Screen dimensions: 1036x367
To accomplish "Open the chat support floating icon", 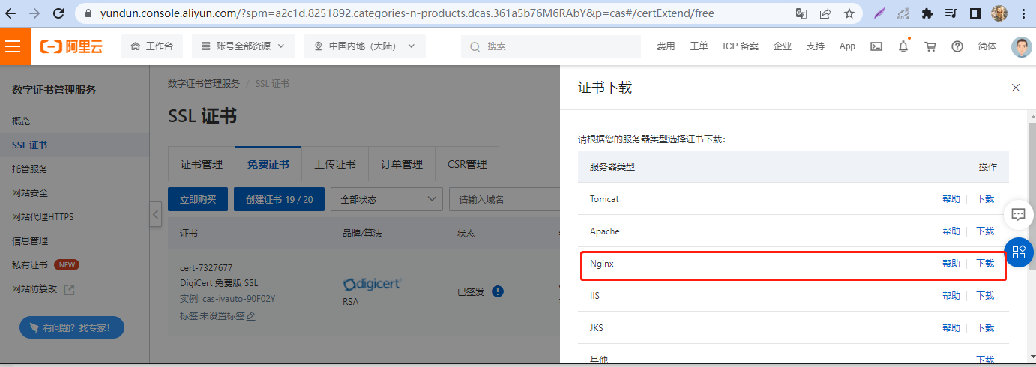I will pos(1018,214).
